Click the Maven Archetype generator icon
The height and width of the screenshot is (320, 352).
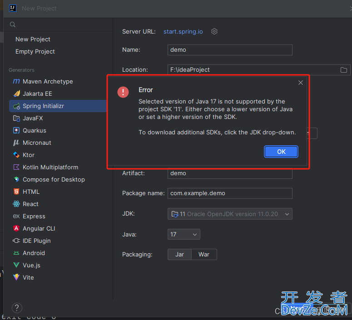16,81
